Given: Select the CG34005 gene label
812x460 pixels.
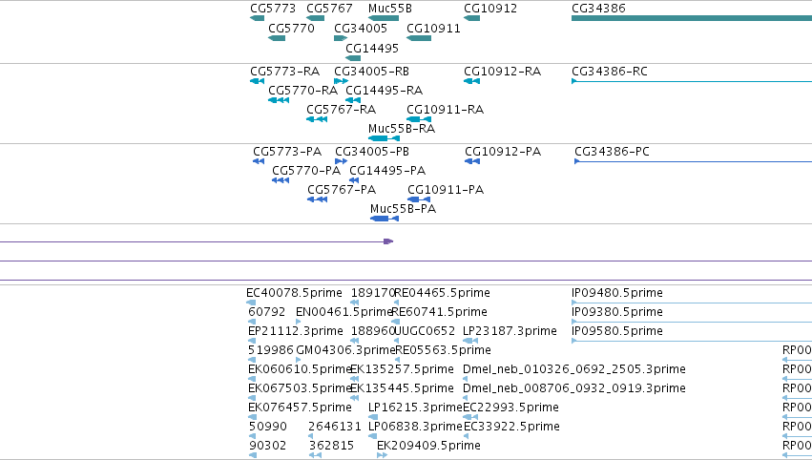Looking at the screenshot, I should pos(361,29).
